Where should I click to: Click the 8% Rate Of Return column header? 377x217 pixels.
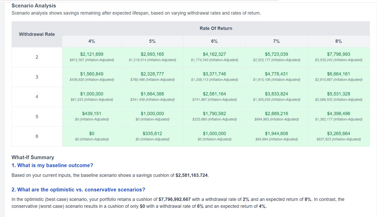click(x=338, y=41)
